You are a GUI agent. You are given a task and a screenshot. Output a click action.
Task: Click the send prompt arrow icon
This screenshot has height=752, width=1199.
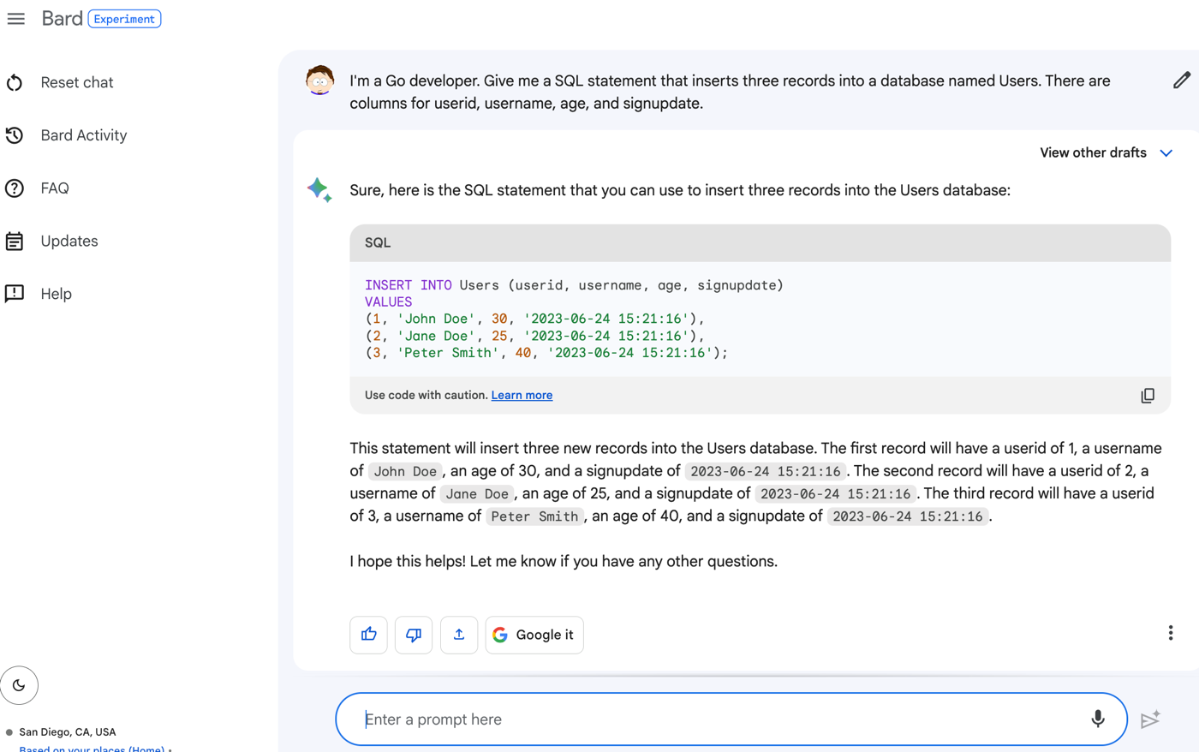click(x=1150, y=719)
